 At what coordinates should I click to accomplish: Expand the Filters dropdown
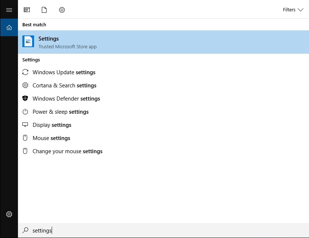(x=293, y=10)
